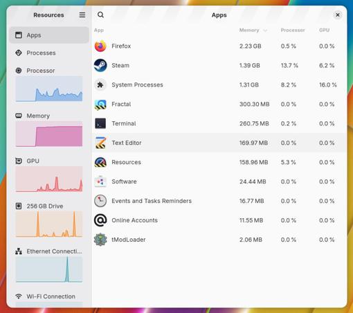This screenshot has height=313, width=353.
Task: Click Resources processor value 5.3 %
Action: click(x=289, y=162)
